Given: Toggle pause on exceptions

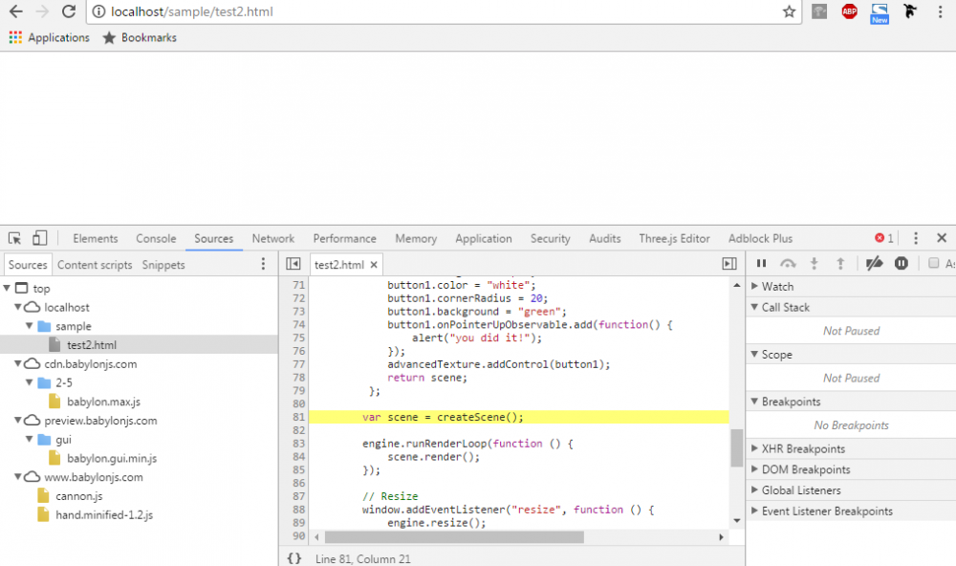Looking at the screenshot, I should [902, 264].
